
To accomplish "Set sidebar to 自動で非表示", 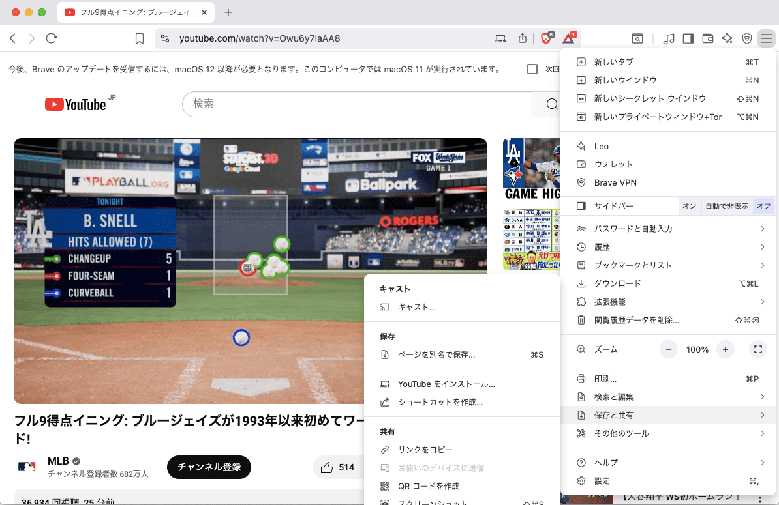I will click(727, 206).
